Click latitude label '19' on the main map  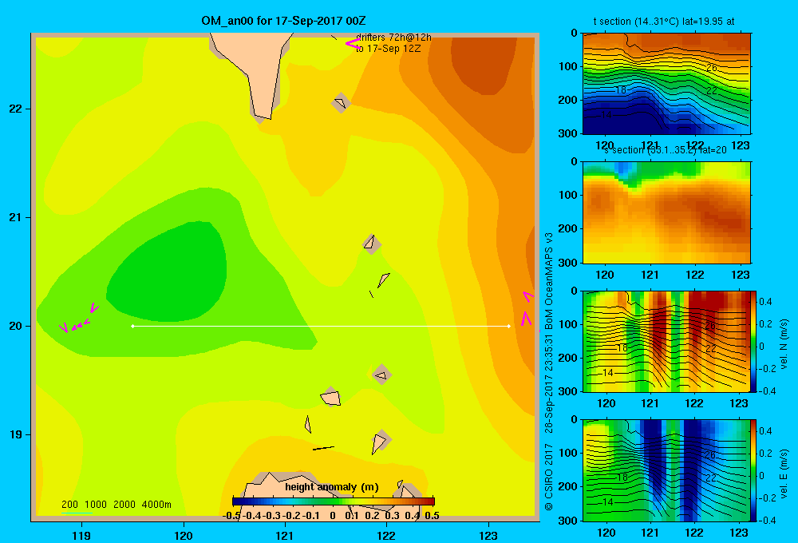pyautogui.click(x=16, y=434)
